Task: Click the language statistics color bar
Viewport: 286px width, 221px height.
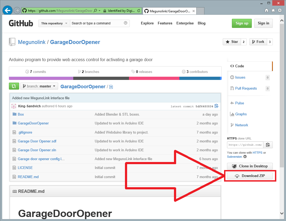Action: point(115,78)
